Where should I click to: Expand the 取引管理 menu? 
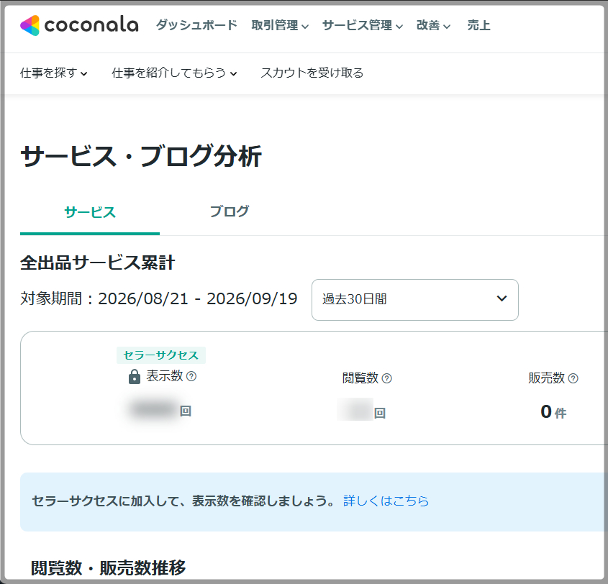[x=280, y=26]
